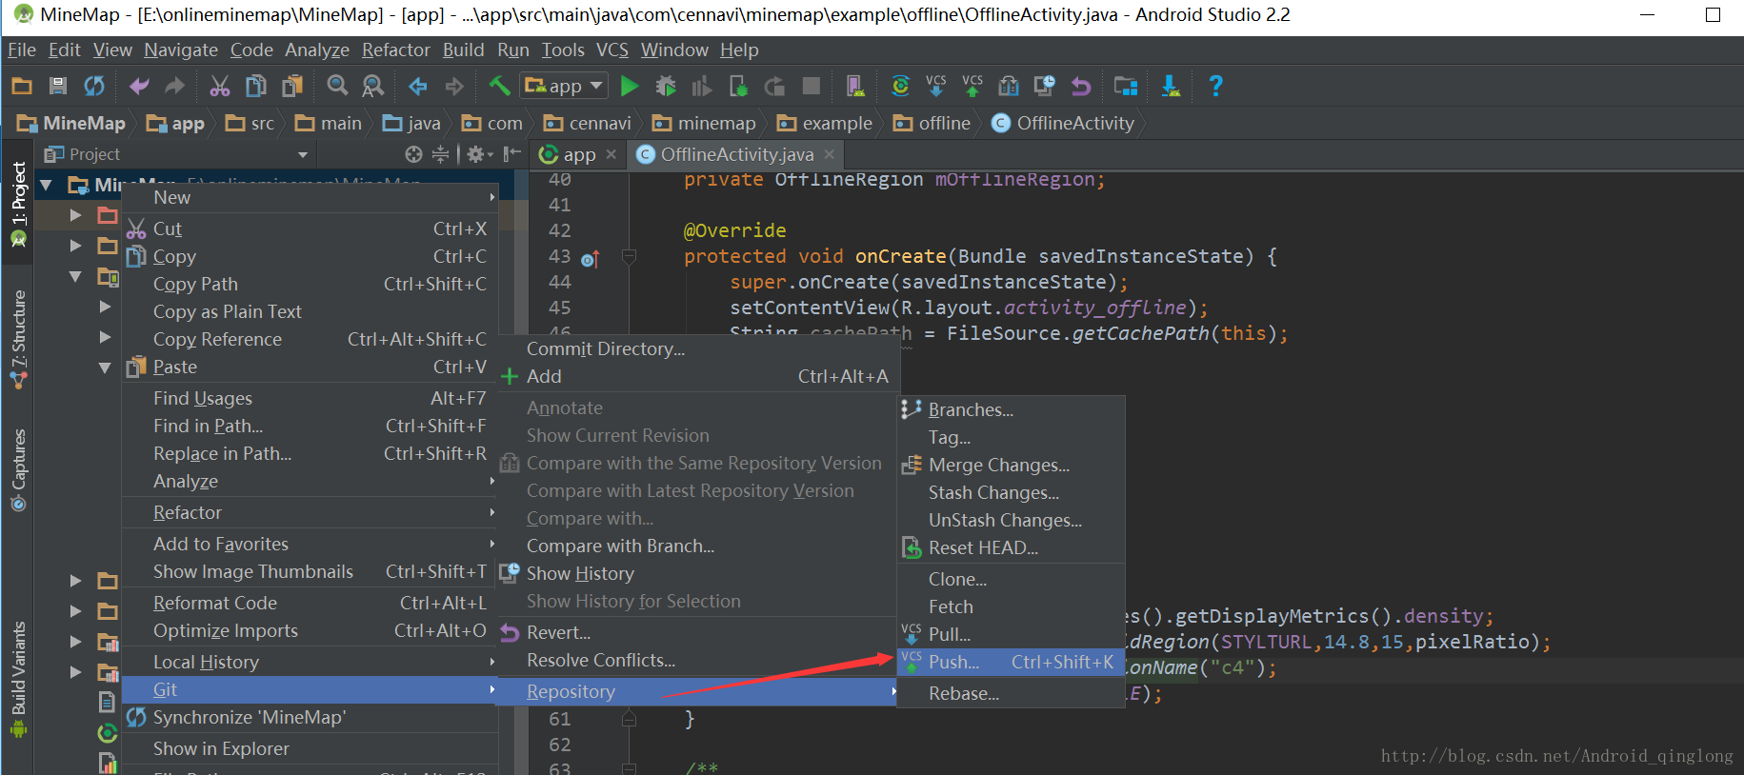Toggle the 1: Project tool window

pyautogui.click(x=18, y=204)
